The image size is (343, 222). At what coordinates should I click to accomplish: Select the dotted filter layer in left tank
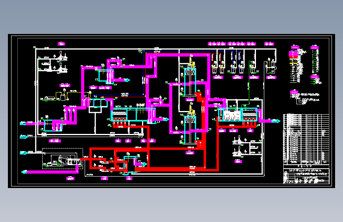point(119,113)
